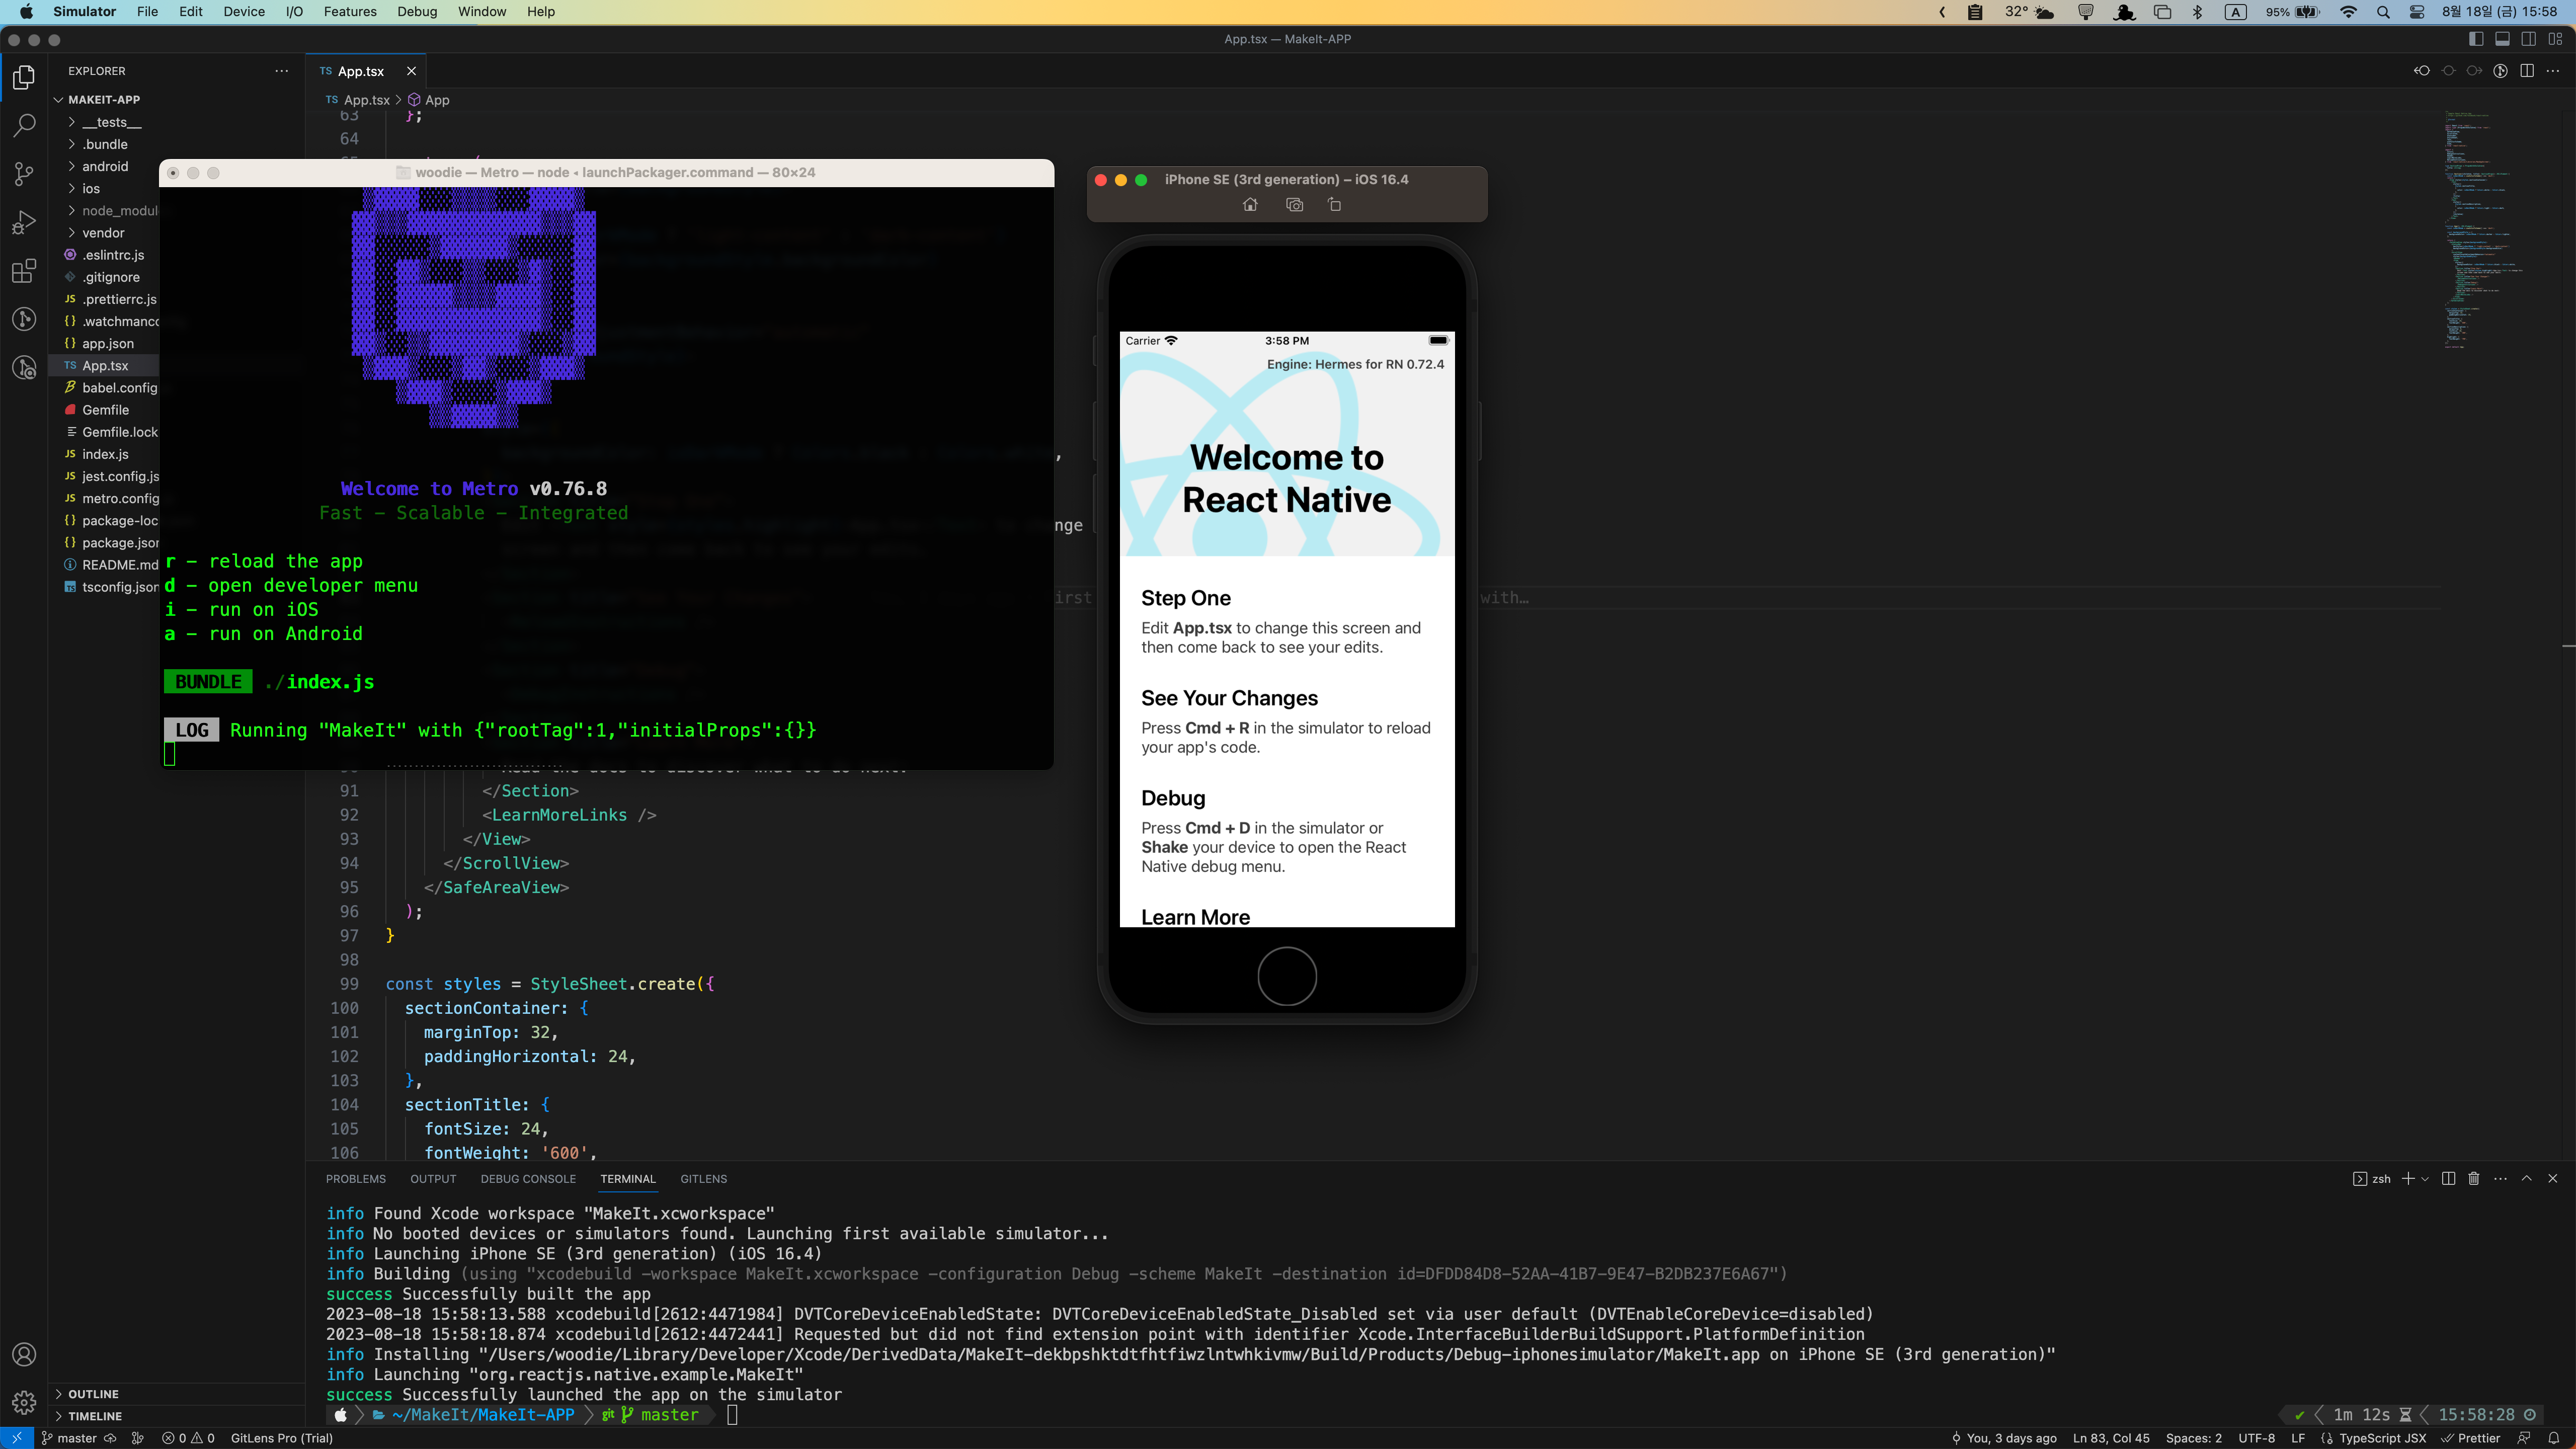Open the Search view in activity bar
This screenshot has width=2576, height=1449.
click(x=24, y=125)
